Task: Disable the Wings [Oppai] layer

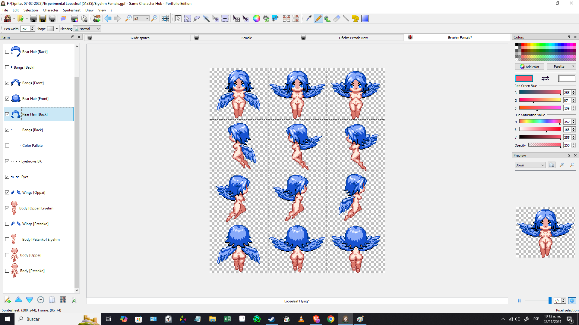Action: [x=7, y=192]
